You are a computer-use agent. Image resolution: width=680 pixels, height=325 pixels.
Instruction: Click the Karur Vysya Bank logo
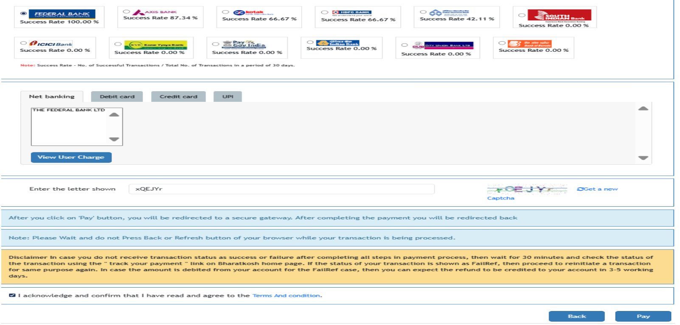[155, 45]
